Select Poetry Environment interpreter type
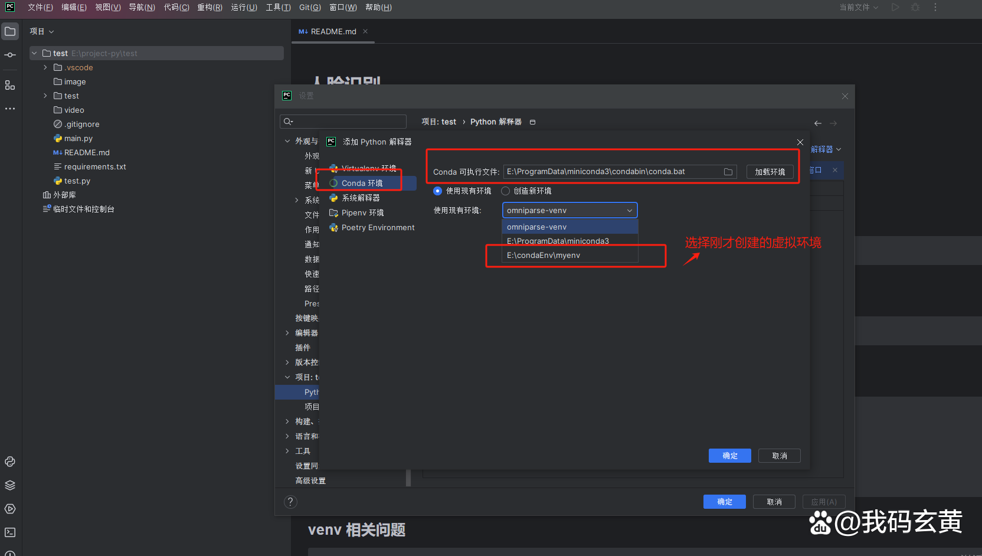The image size is (982, 556). (x=372, y=227)
